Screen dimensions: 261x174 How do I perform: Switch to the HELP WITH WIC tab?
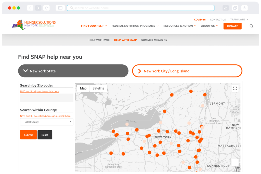click(x=99, y=40)
